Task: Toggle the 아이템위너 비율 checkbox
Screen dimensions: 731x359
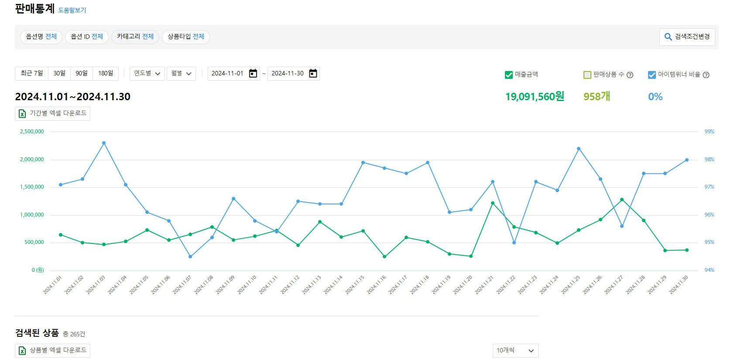Action: [x=652, y=75]
